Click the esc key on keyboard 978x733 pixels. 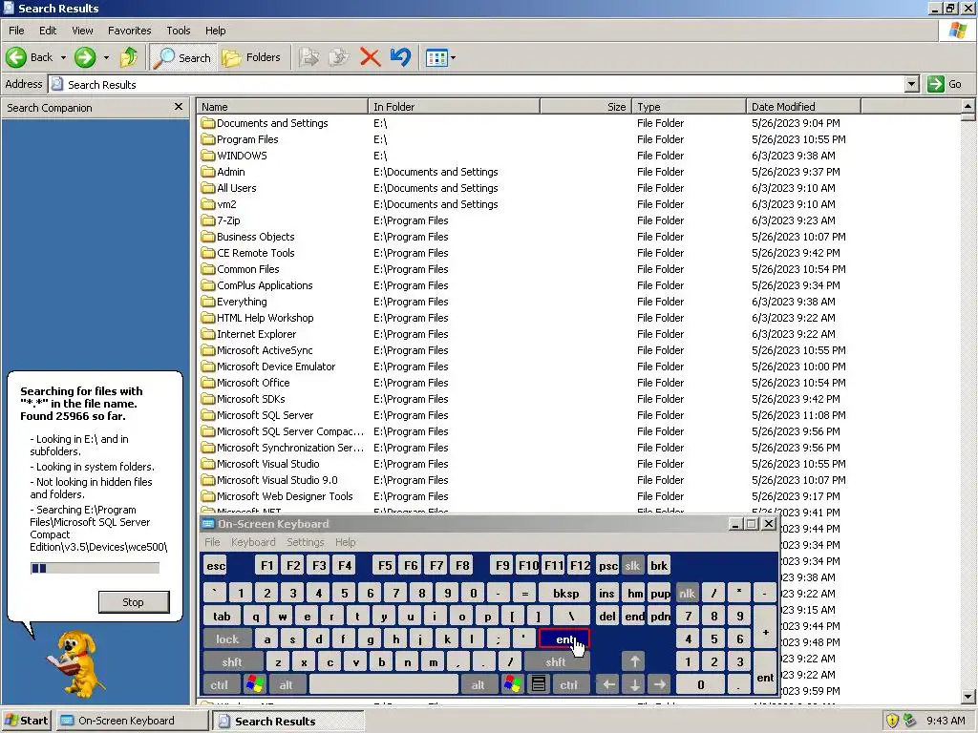[x=216, y=566]
